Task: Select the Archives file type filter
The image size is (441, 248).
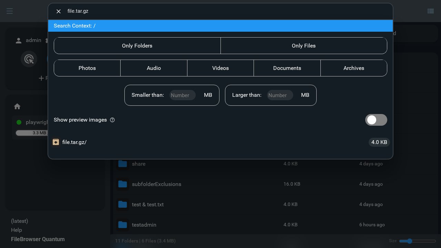Action: tap(353, 68)
